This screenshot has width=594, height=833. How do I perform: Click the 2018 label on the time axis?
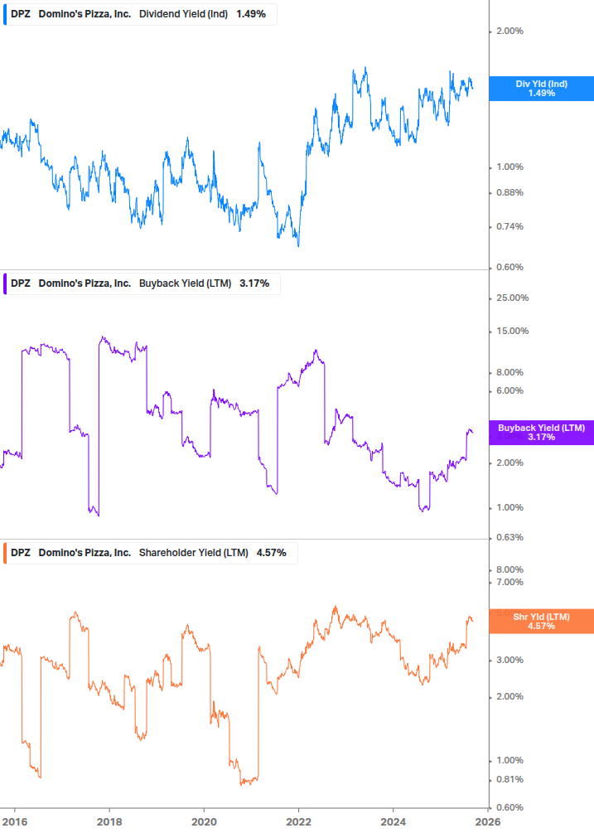(109, 822)
